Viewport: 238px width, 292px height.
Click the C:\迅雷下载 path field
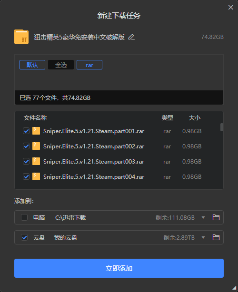[70, 217]
